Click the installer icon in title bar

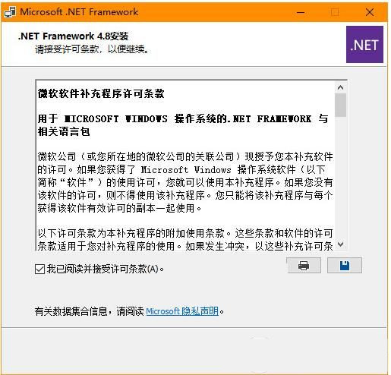point(10,12)
